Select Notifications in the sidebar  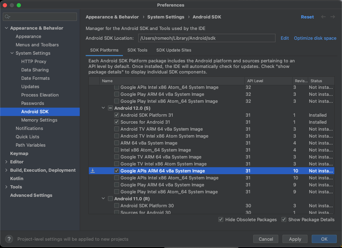pos(29,128)
